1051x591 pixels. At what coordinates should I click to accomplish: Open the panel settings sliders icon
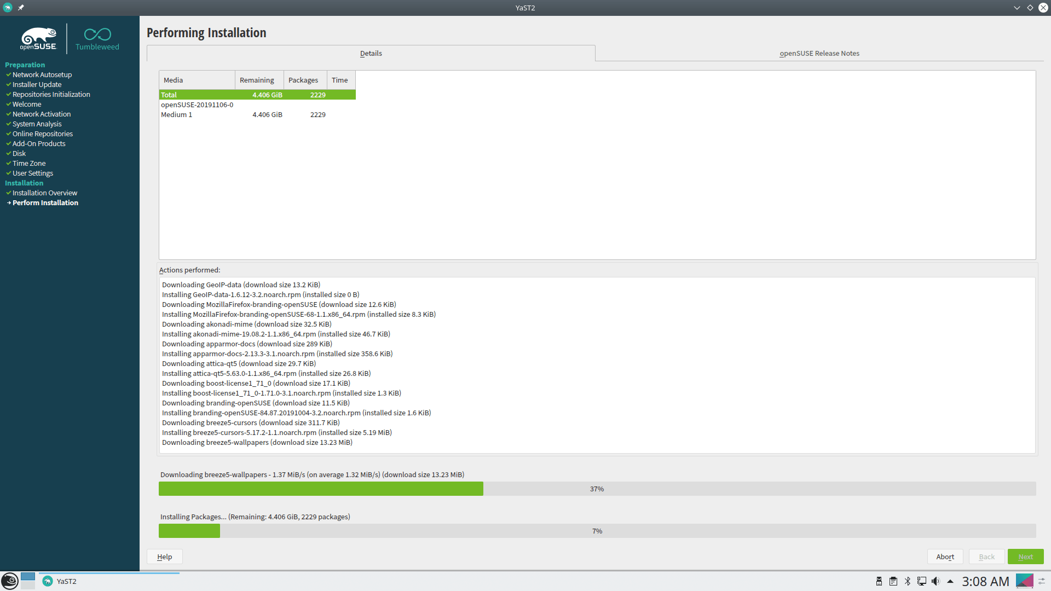tap(1042, 581)
